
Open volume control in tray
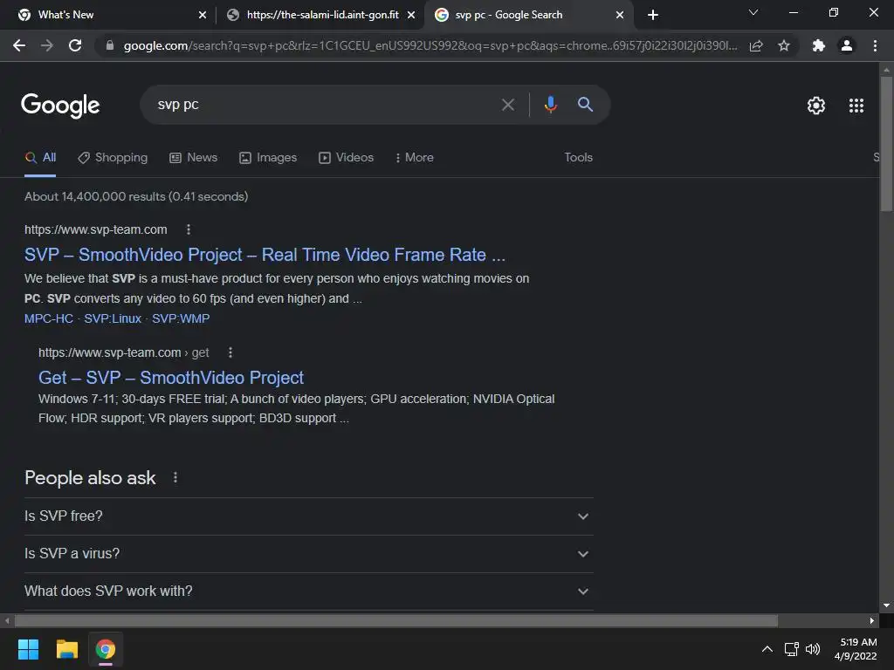(813, 649)
